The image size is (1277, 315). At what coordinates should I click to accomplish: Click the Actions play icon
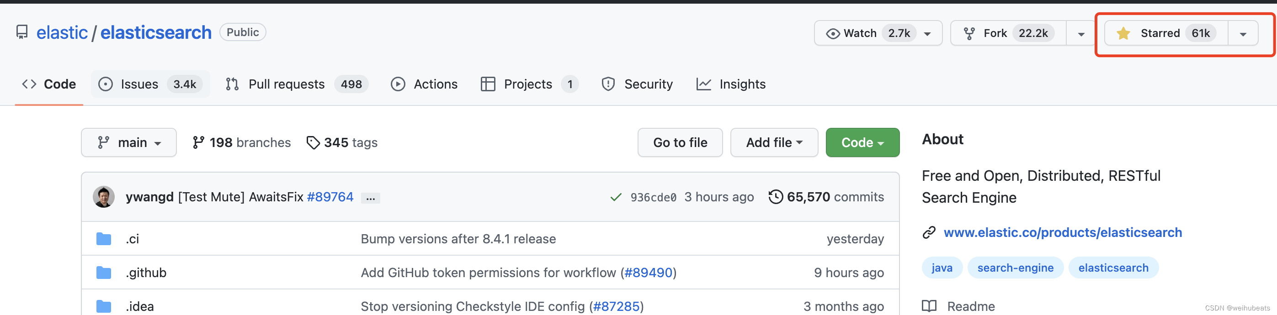[x=398, y=84]
